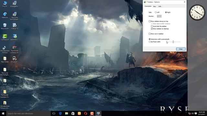This screenshot has height=116, width=207.
Task: Open the Windows Store taskbar icon
Action: tap(73, 113)
